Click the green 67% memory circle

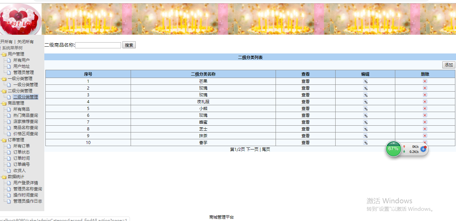pos(393,149)
